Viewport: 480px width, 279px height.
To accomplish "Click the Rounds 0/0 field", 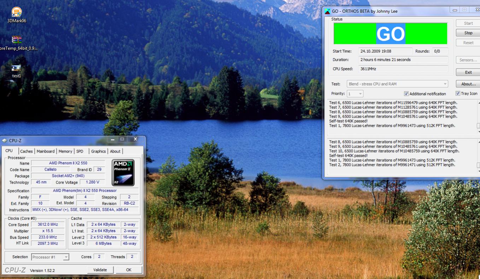I will [x=440, y=51].
